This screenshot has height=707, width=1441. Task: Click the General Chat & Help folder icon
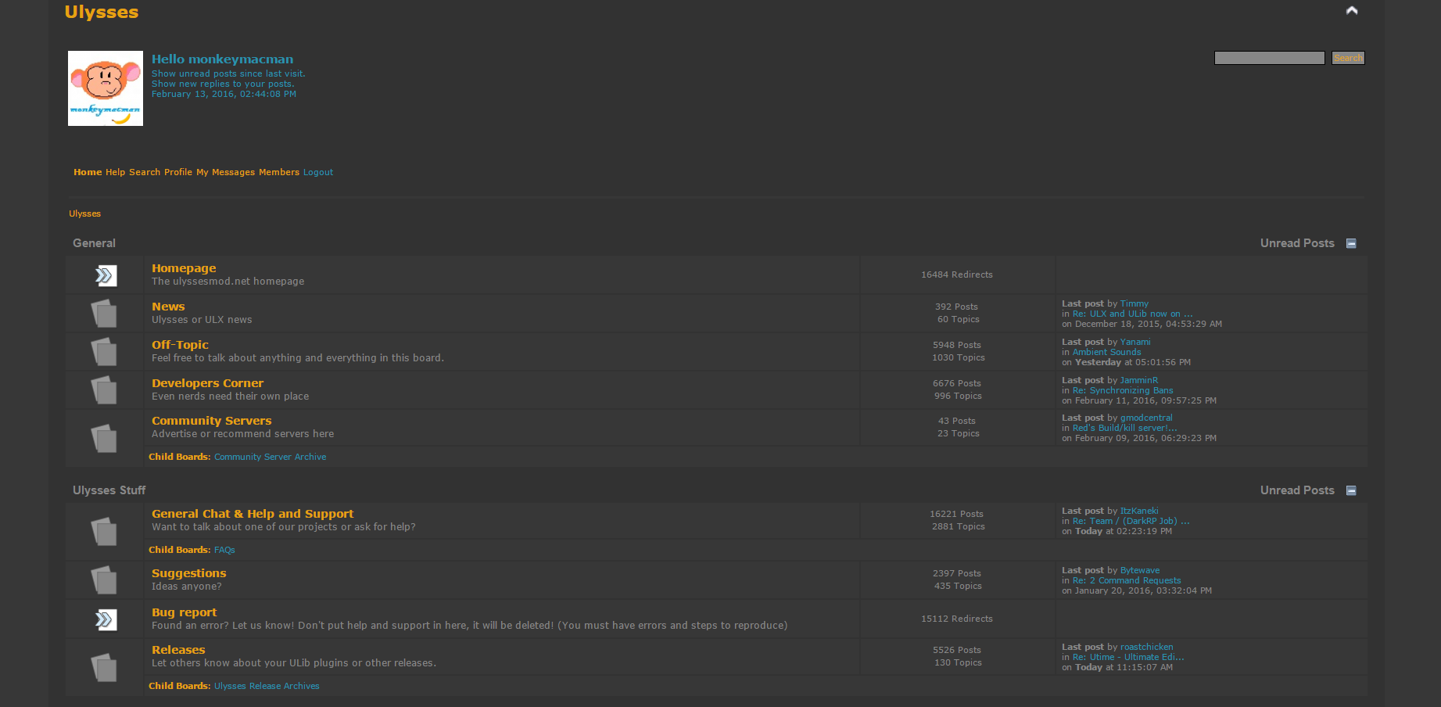(x=105, y=531)
